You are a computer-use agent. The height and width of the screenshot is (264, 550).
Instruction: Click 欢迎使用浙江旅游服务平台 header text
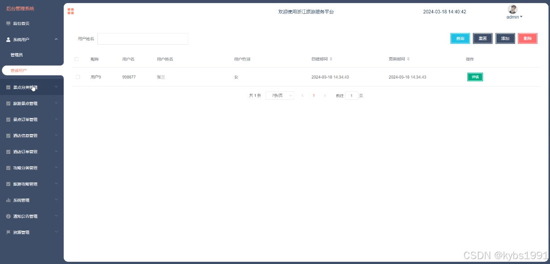click(306, 12)
